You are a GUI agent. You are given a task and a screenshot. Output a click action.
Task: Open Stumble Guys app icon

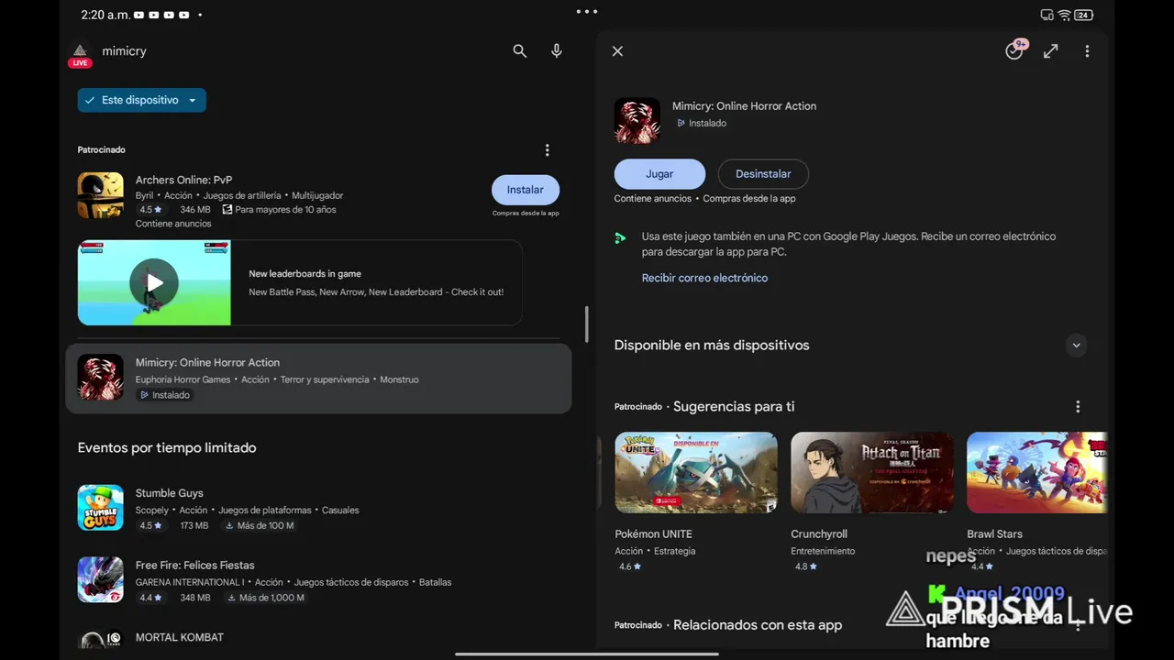pos(100,508)
